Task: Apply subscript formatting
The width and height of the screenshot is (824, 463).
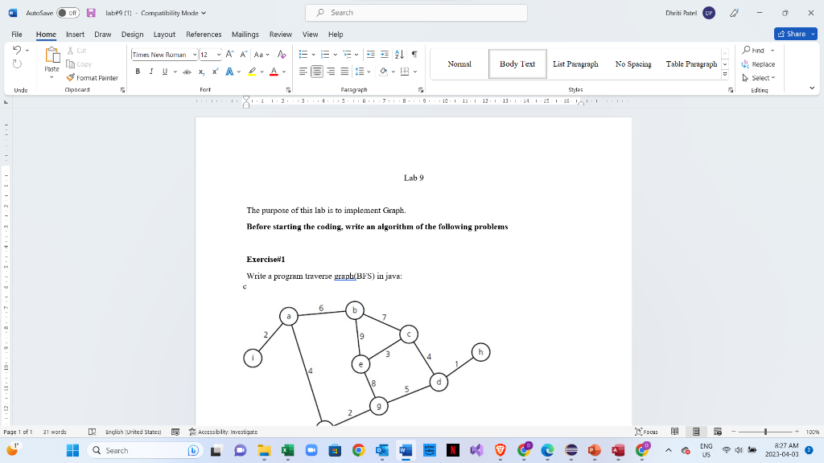Action: (201, 71)
